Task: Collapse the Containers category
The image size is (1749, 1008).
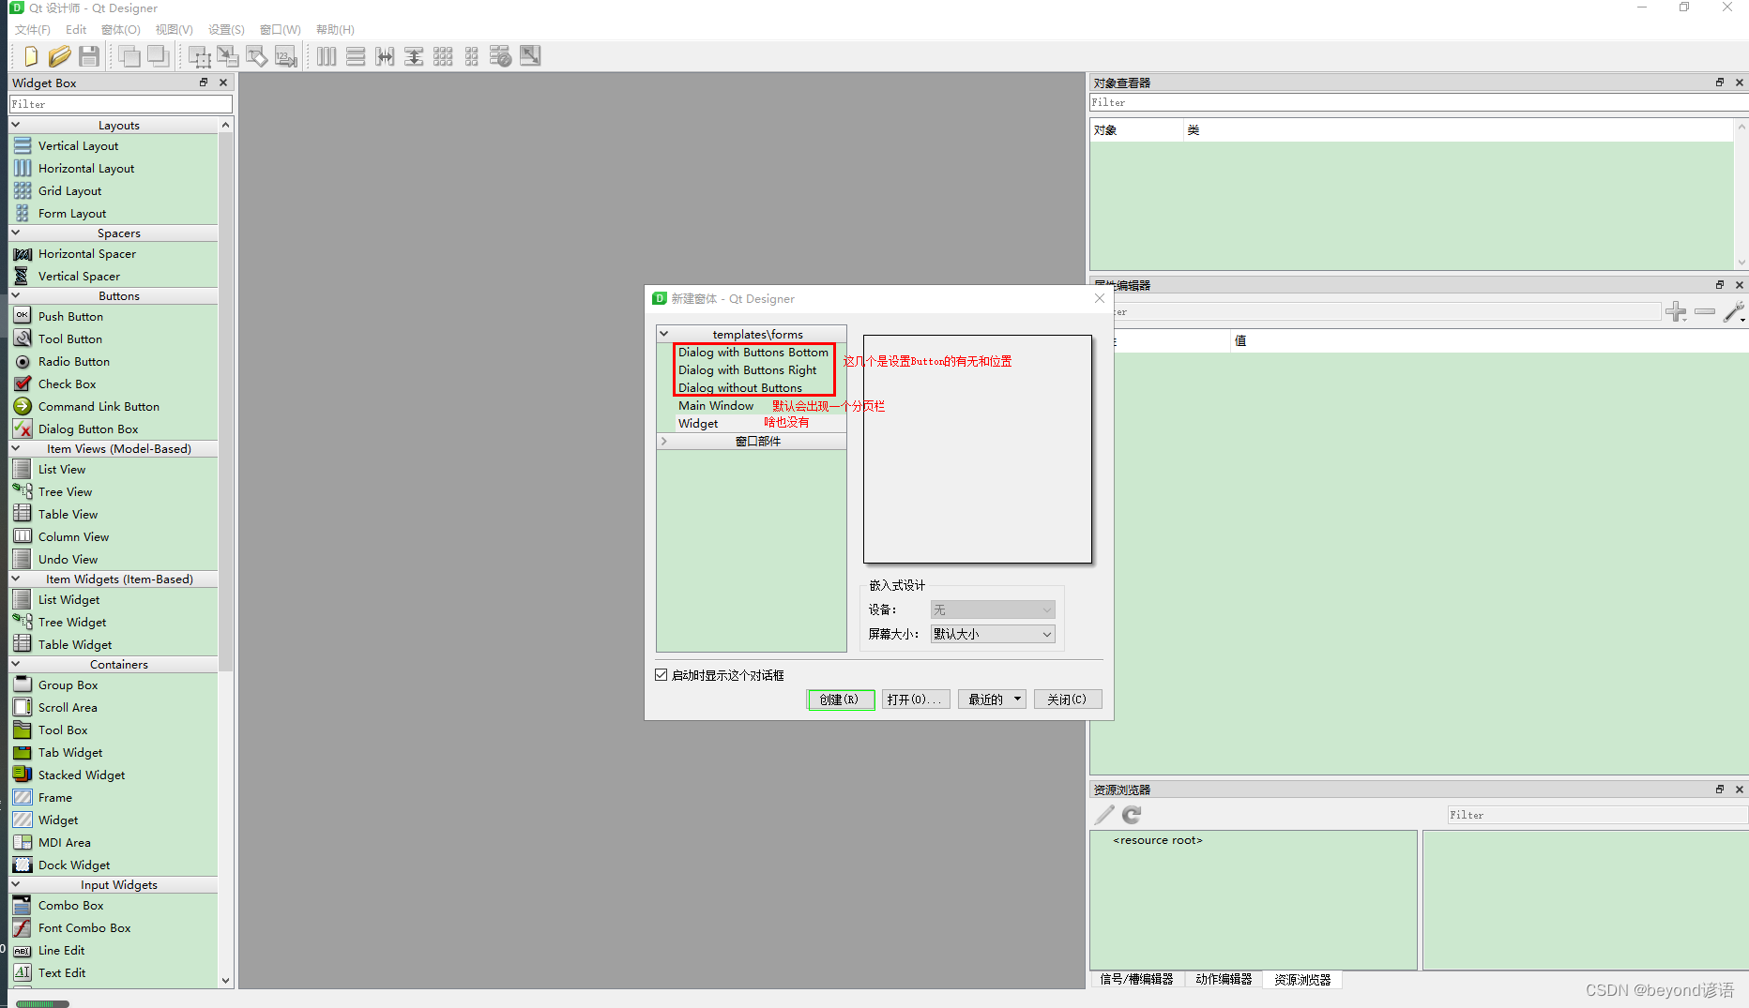Action: pos(16,664)
